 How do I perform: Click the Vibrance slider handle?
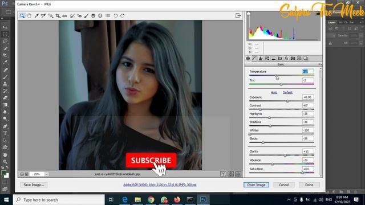(x=273, y=164)
